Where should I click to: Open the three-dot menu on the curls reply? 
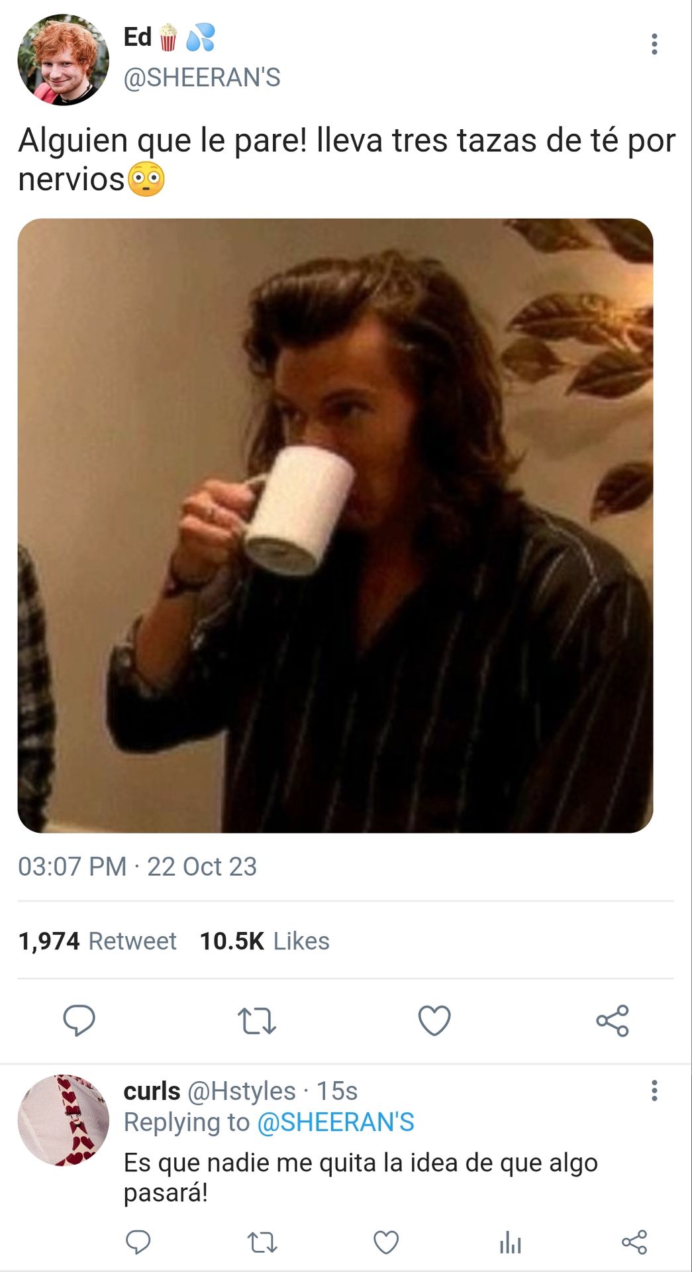click(x=654, y=1090)
